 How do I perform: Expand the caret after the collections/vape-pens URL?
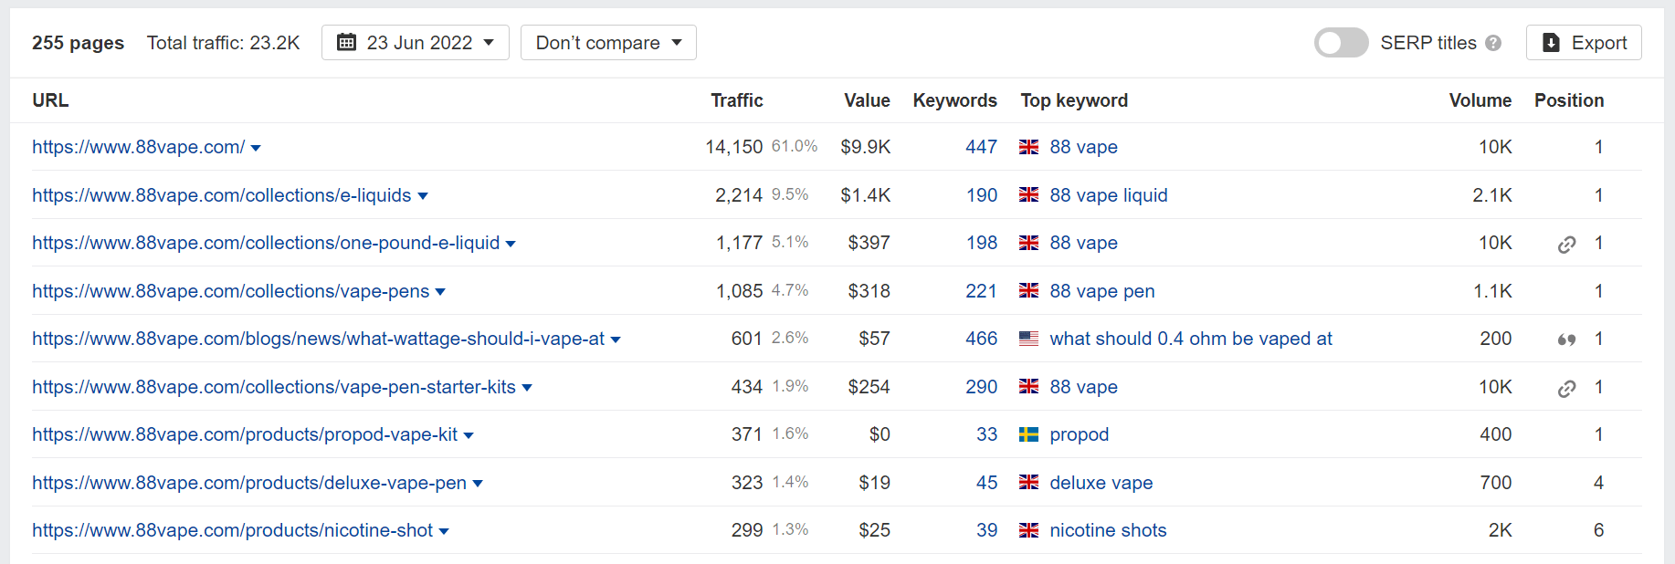click(x=440, y=292)
